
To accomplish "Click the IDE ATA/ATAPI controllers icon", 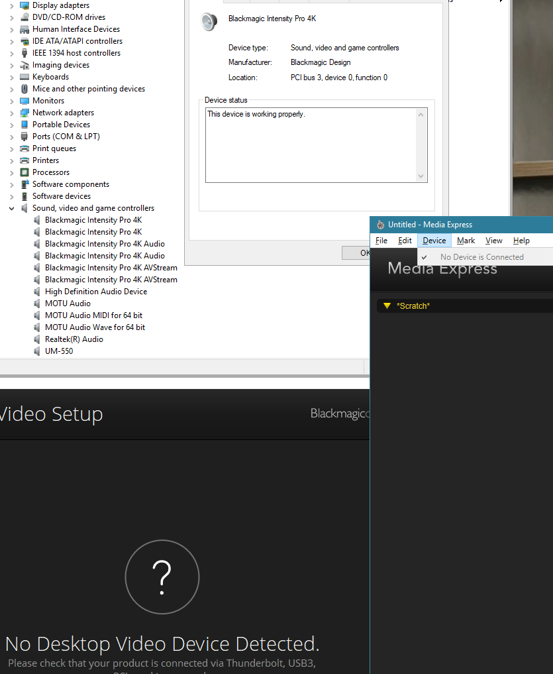I will [25, 41].
